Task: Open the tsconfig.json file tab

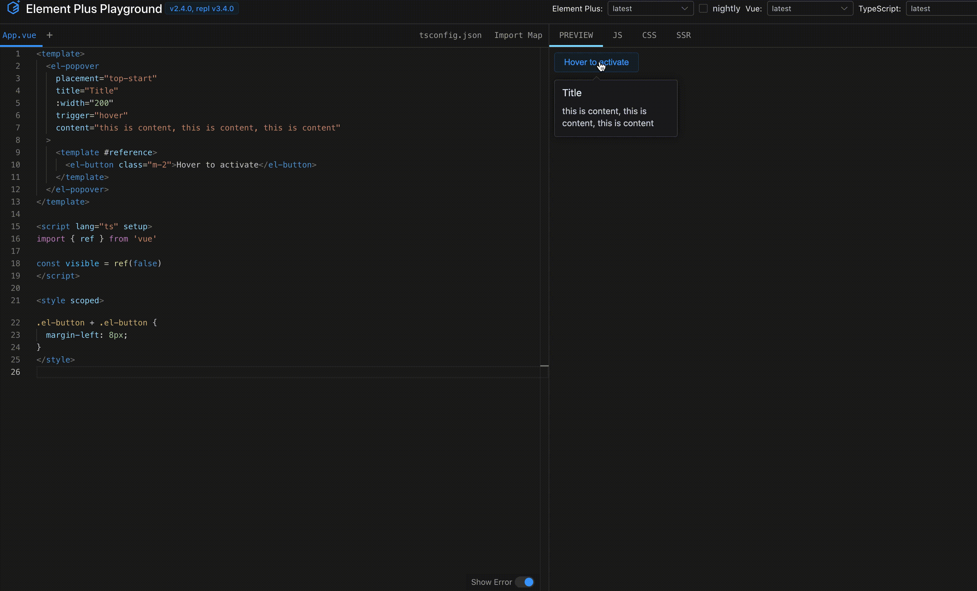Action: (450, 35)
